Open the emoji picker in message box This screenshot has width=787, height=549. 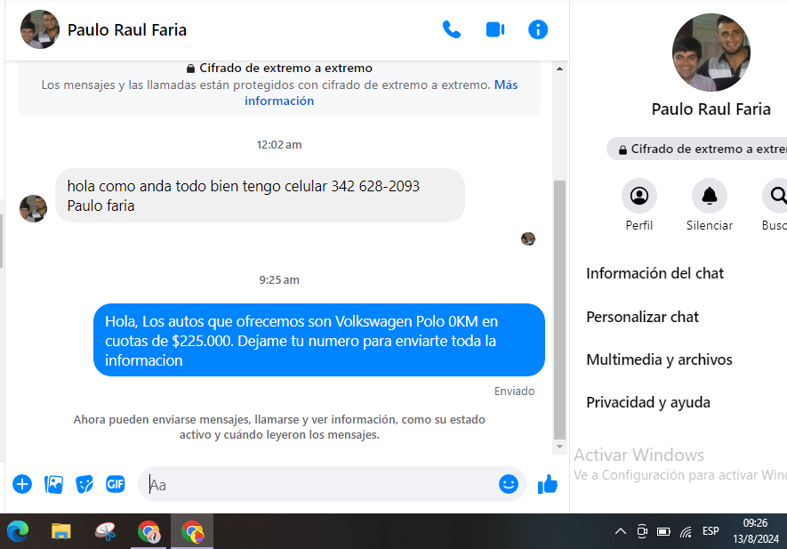pyautogui.click(x=509, y=484)
